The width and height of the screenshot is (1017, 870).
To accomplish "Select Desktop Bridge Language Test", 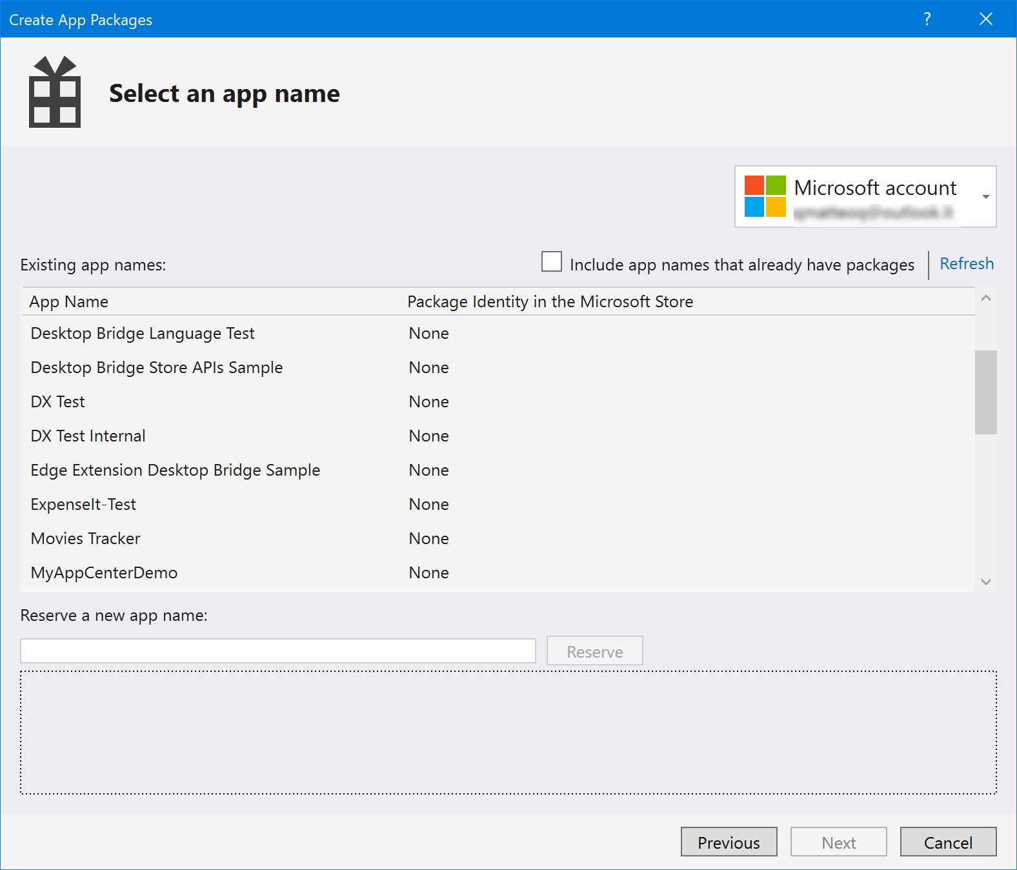I will pyautogui.click(x=498, y=333).
